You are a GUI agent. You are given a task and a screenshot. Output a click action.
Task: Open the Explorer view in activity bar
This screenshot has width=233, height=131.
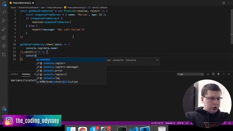pos(4,4)
